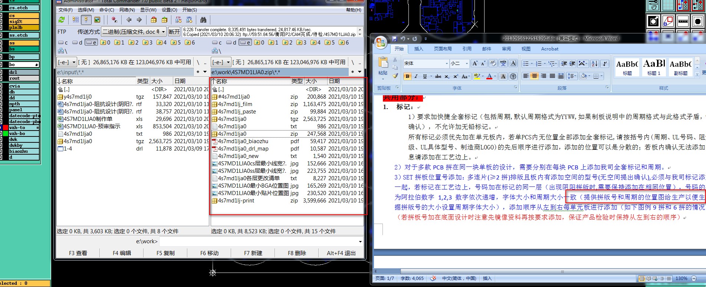Toggle Subscript formatting in Word
Screen dimensions: 706x287
pos(447,76)
